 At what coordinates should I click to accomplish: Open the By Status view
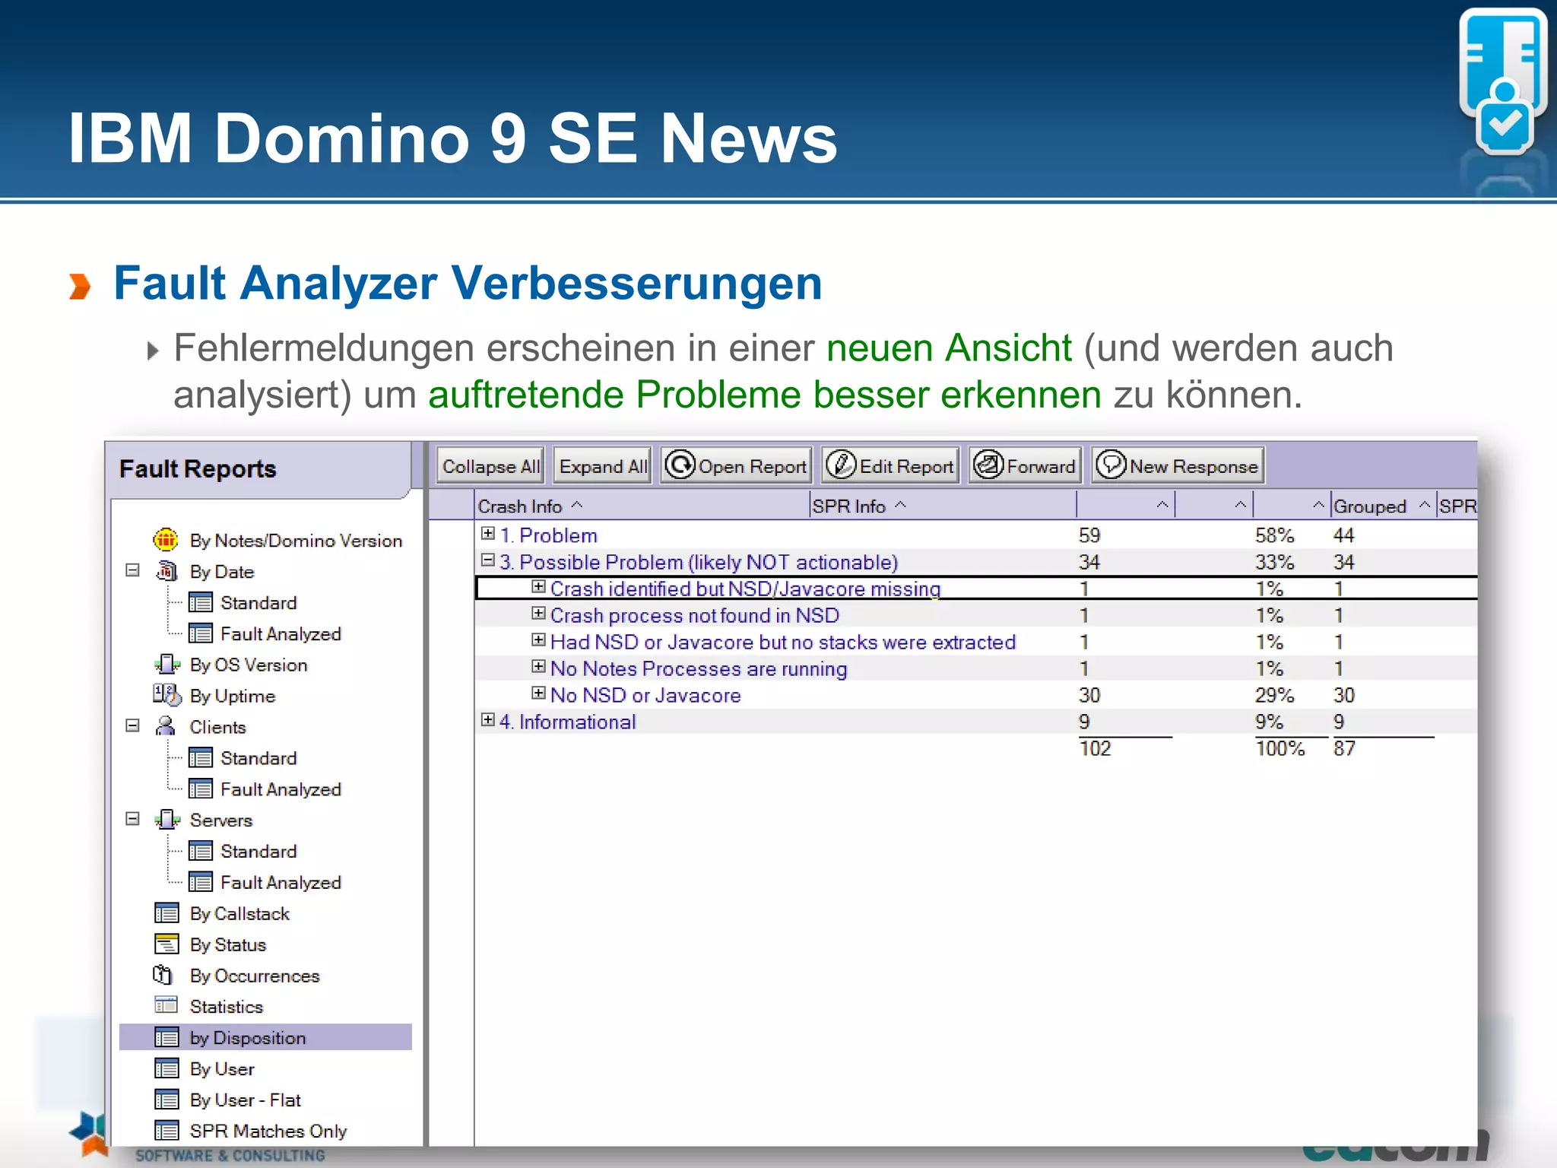[x=228, y=945]
